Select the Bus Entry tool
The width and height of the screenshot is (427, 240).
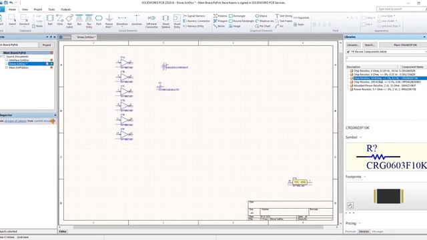pyautogui.click(x=89, y=21)
